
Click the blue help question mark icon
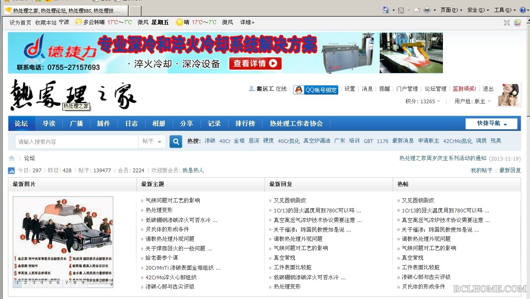pyautogui.click(x=523, y=10)
